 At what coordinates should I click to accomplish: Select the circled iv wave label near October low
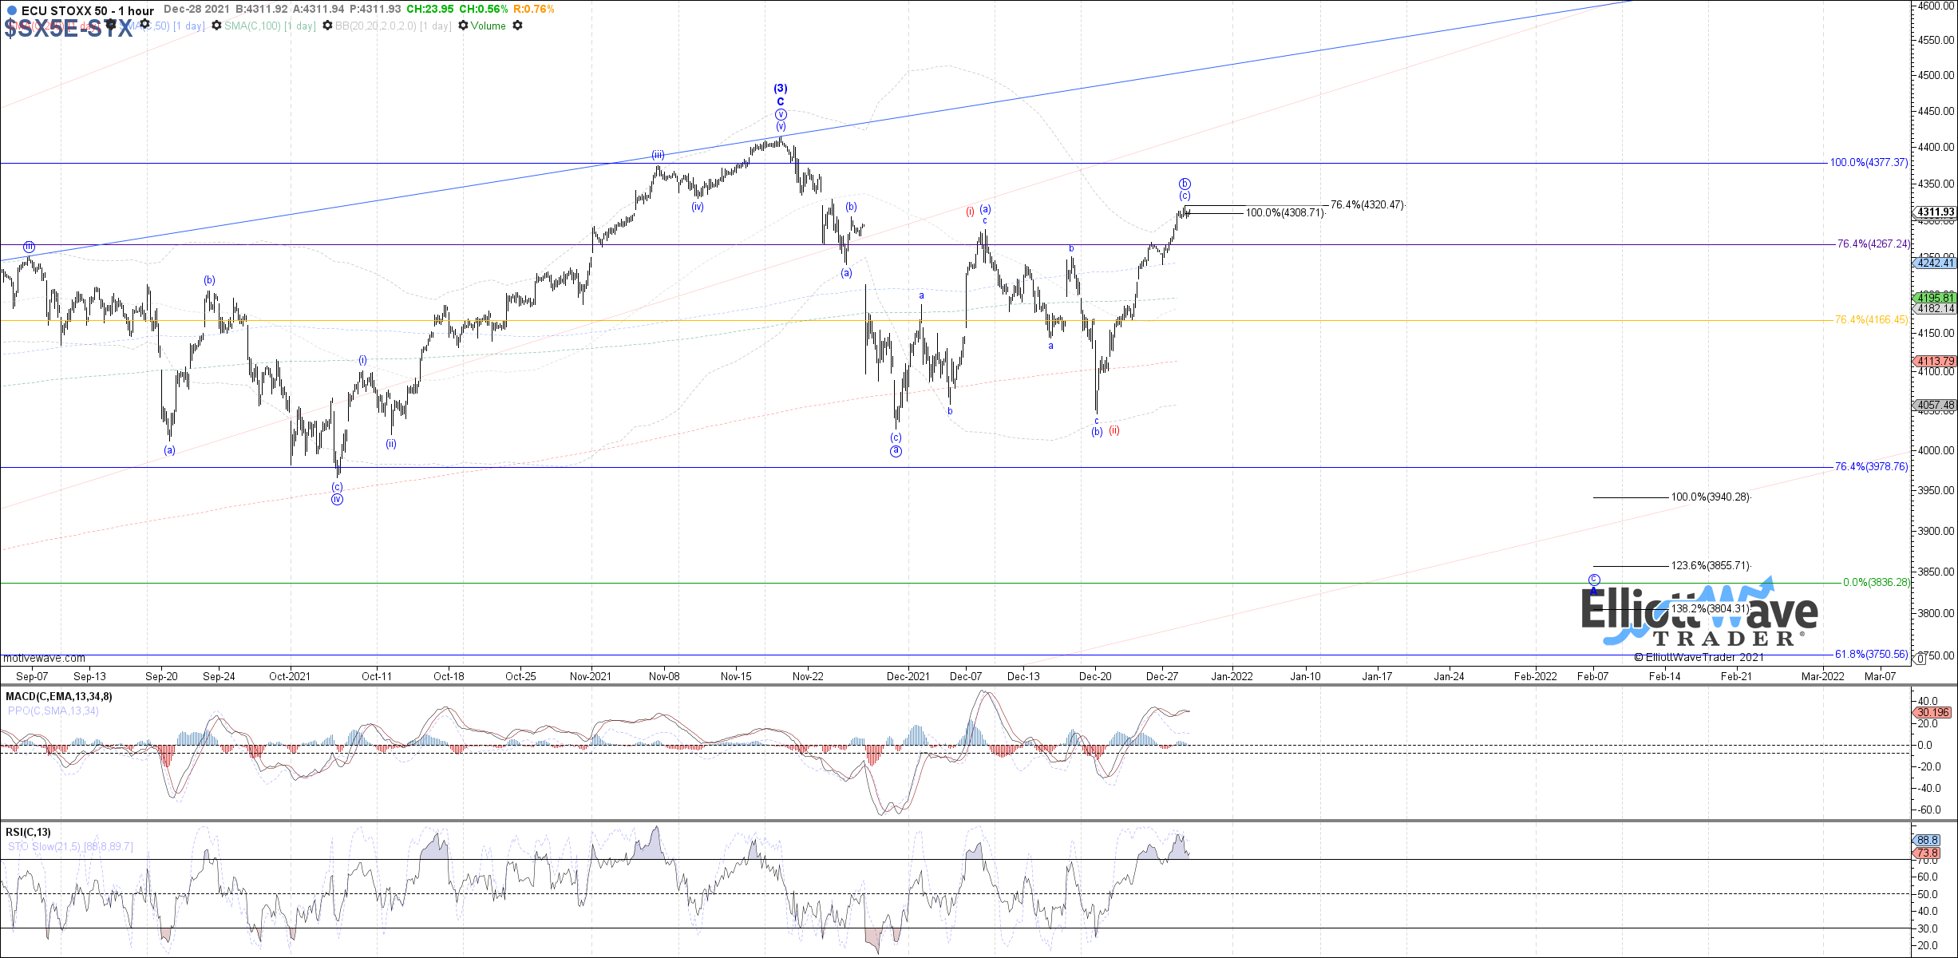click(338, 500)
